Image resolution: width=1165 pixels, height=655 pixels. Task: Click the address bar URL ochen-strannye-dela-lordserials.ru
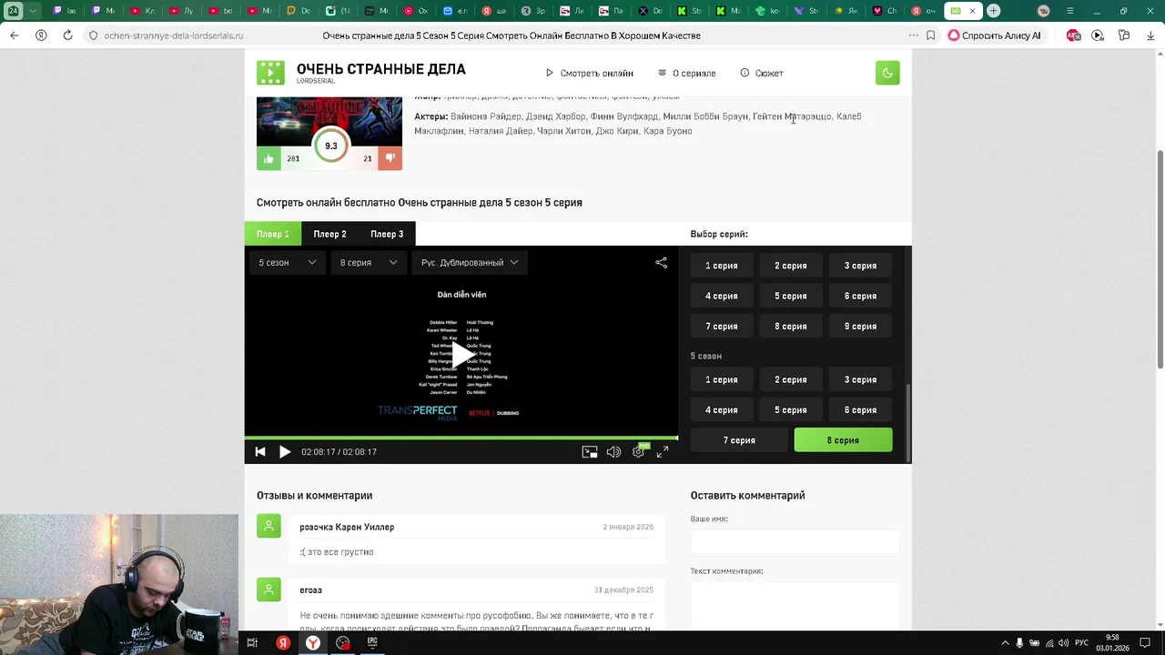(x=173, y=35)
